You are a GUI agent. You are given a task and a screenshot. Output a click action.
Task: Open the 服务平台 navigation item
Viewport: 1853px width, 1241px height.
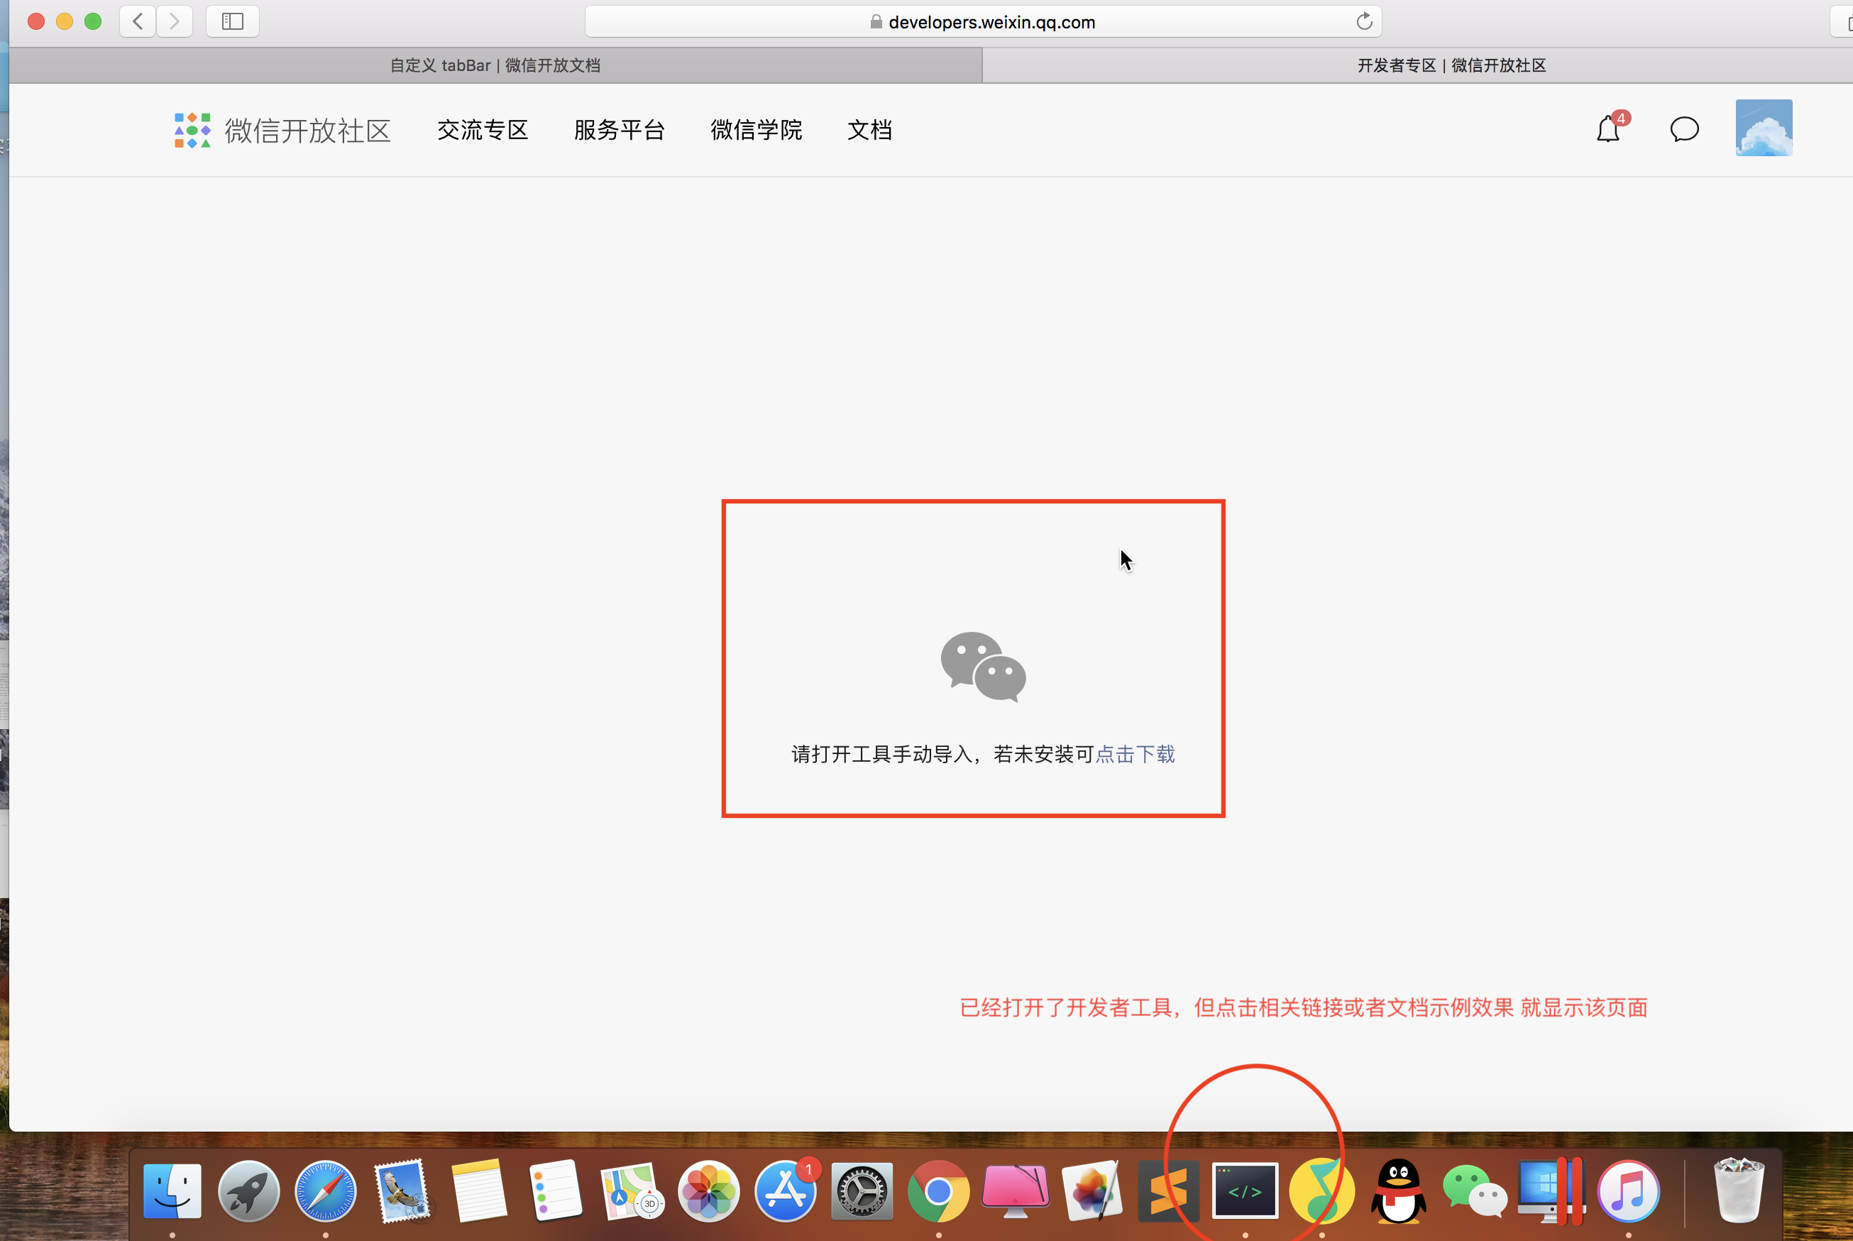[619, 130]
